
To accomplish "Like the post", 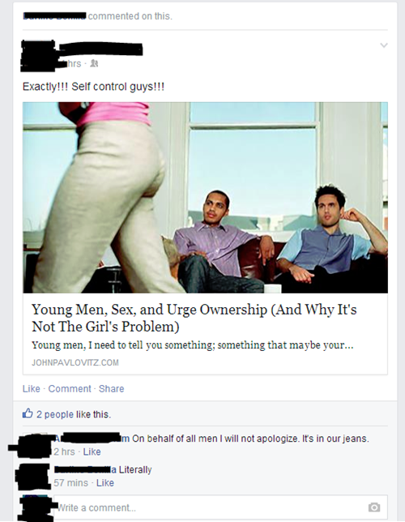I will pos(32,388).
